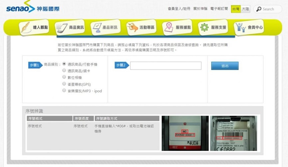Click the 手機直接輸入*#06# instruction text
This screenshot has height=167, width=288.
[x=124, y=128]
